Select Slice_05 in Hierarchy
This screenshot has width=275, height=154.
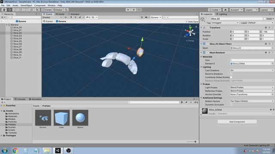(x=17, y=41)
